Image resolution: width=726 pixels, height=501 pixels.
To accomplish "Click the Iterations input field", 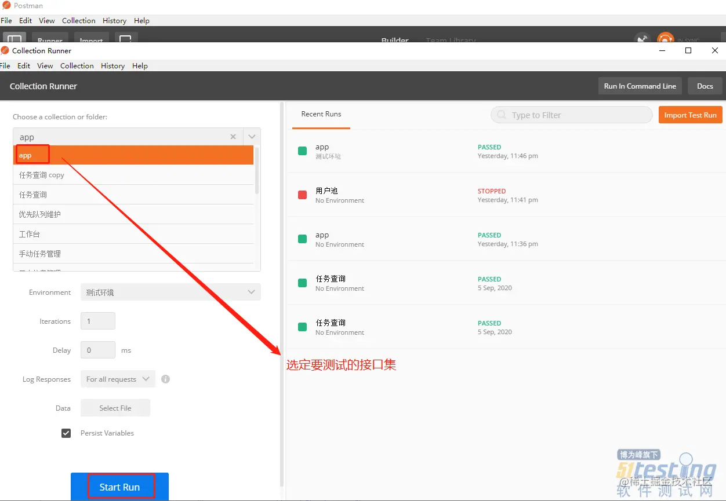I will coord(98,321).
